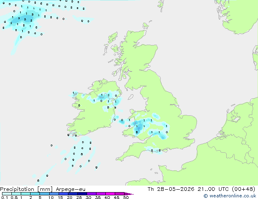Pick the purple swatch between 30 and 35
Image resolution: width=258 pixels, height=199 pixels.
coord(92,194)
